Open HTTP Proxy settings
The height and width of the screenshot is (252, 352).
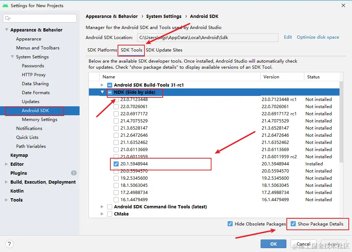[34, 75]
